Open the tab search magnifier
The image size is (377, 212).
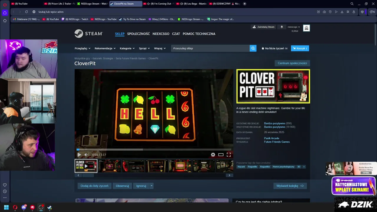pyautogui.click(x=352, y=4)
